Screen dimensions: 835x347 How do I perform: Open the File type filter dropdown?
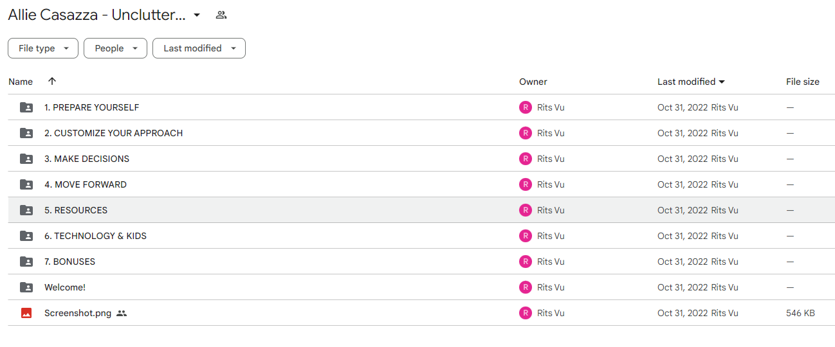point(43,48)
